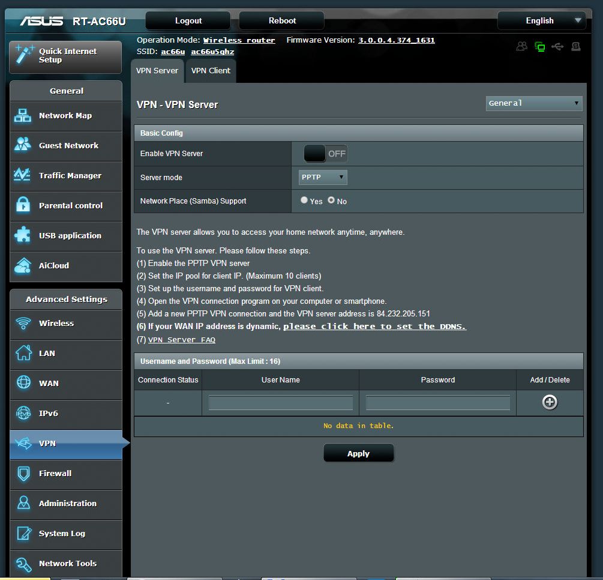Open the Traffic Manager graph icon
The width and height of the screenshot is (603, 580).
22,175
